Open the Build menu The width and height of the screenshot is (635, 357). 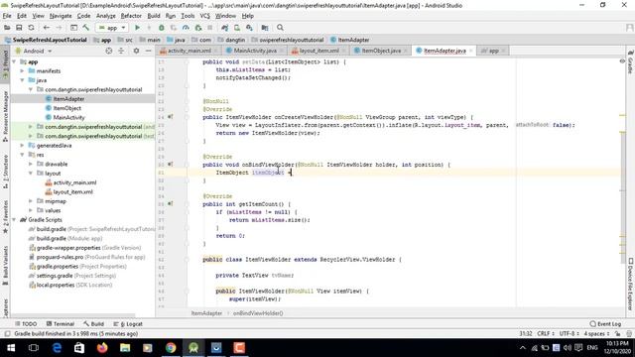pyautogui.click(x=154, y=16)
